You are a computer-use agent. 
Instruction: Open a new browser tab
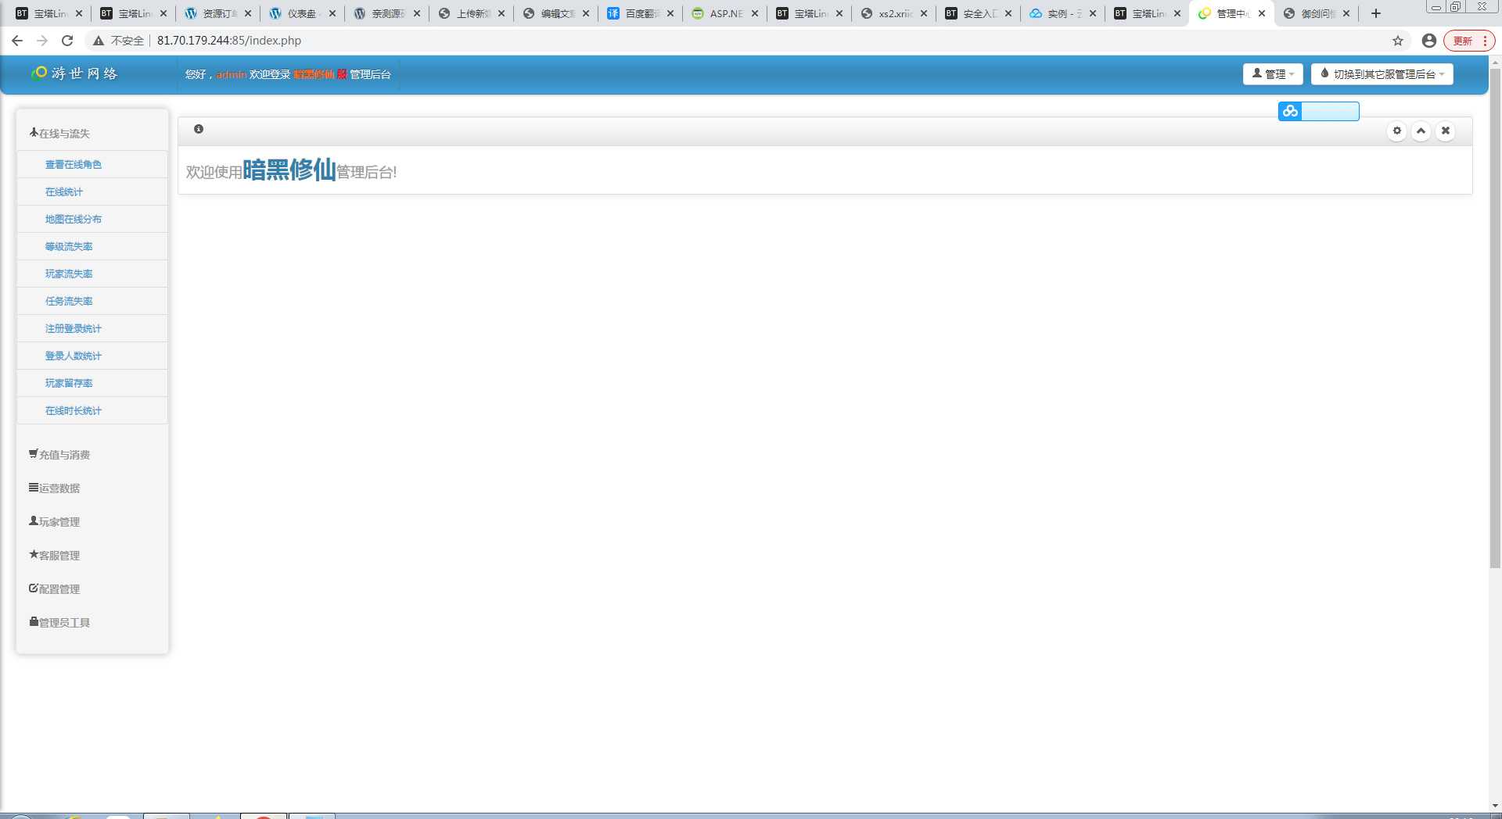1376,13
